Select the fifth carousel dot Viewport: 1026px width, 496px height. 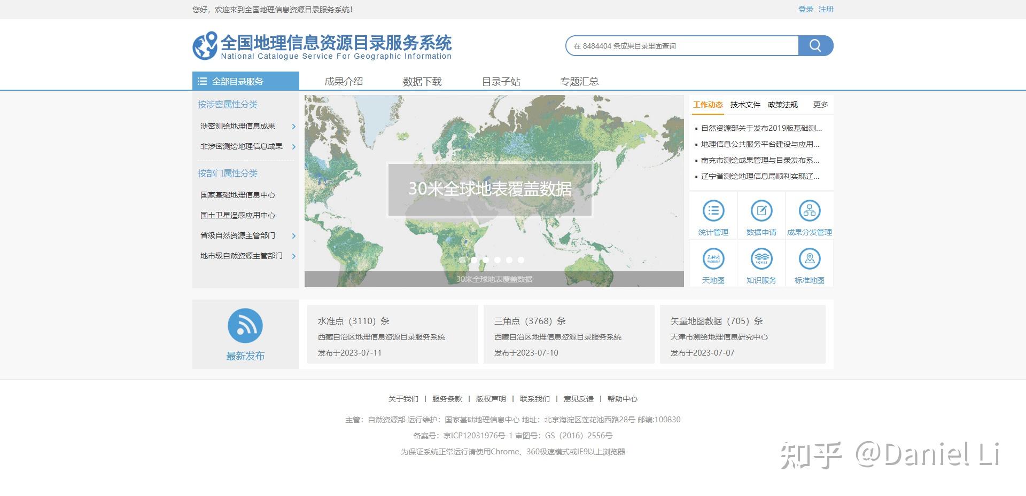(x=509, y=260)
